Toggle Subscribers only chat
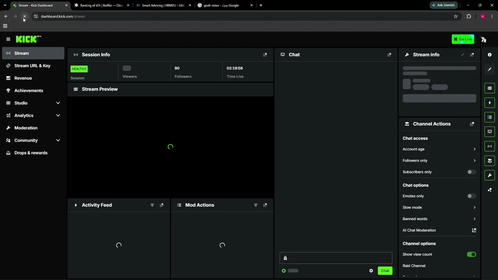Screen dimensions: 498x280 471,172
